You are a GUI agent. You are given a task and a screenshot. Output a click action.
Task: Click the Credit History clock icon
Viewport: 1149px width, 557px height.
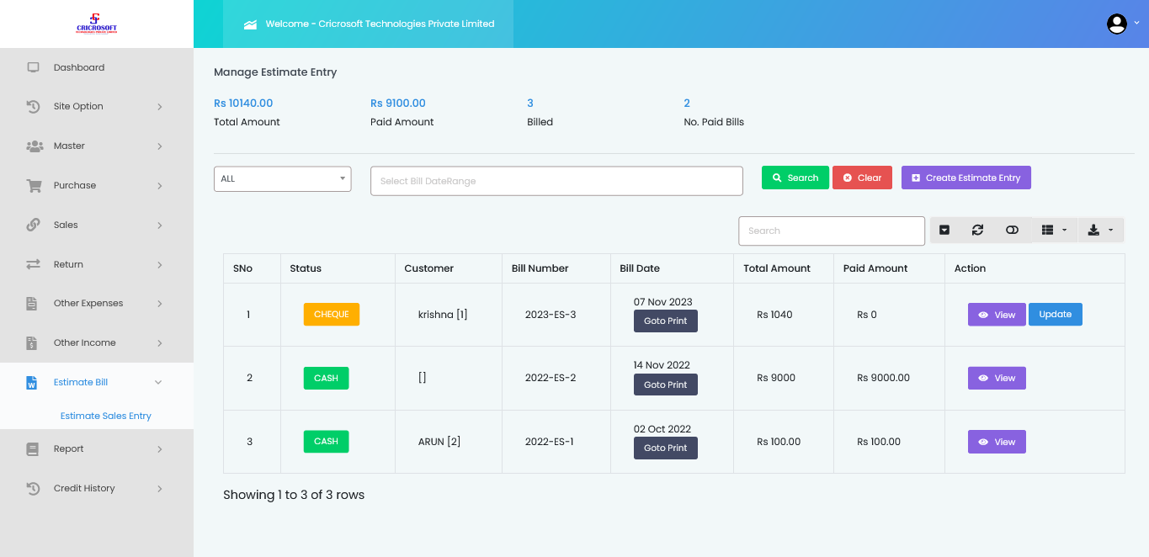(x=34, y=489)
